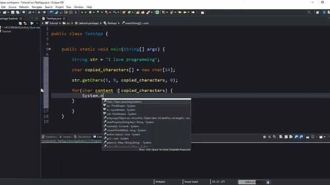The image size is (330, 185).
Task: Open the Source menu
Action: pos(12,7)
